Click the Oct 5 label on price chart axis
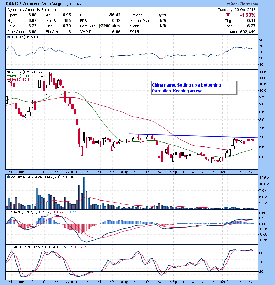 [x=224, y=172]
